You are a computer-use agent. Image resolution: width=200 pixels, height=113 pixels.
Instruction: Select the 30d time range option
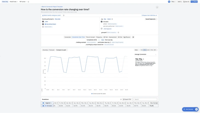point(145,50)
